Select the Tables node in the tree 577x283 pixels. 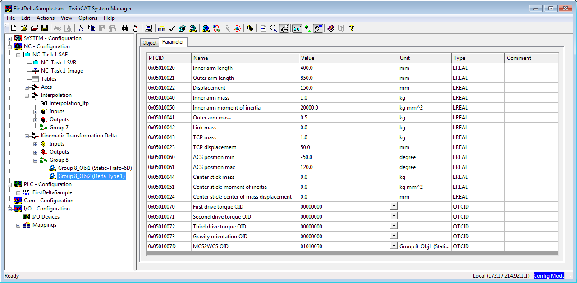48,79
